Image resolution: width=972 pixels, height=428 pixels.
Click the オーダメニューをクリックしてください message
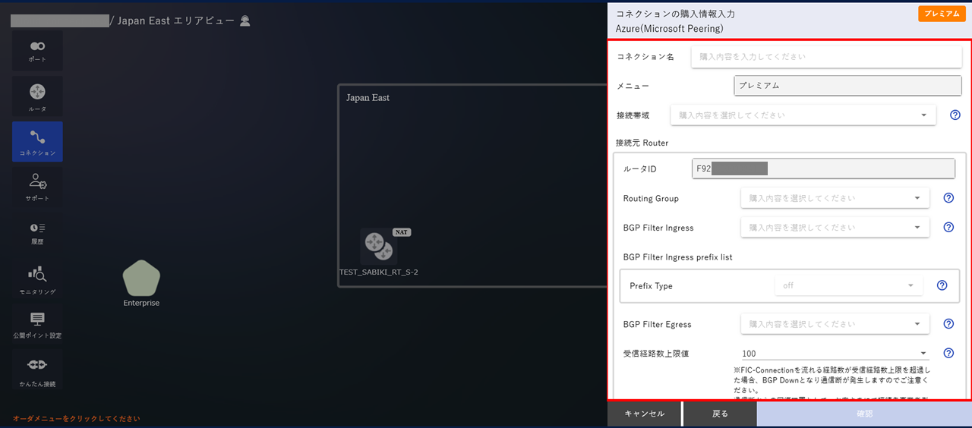[76, 419]
